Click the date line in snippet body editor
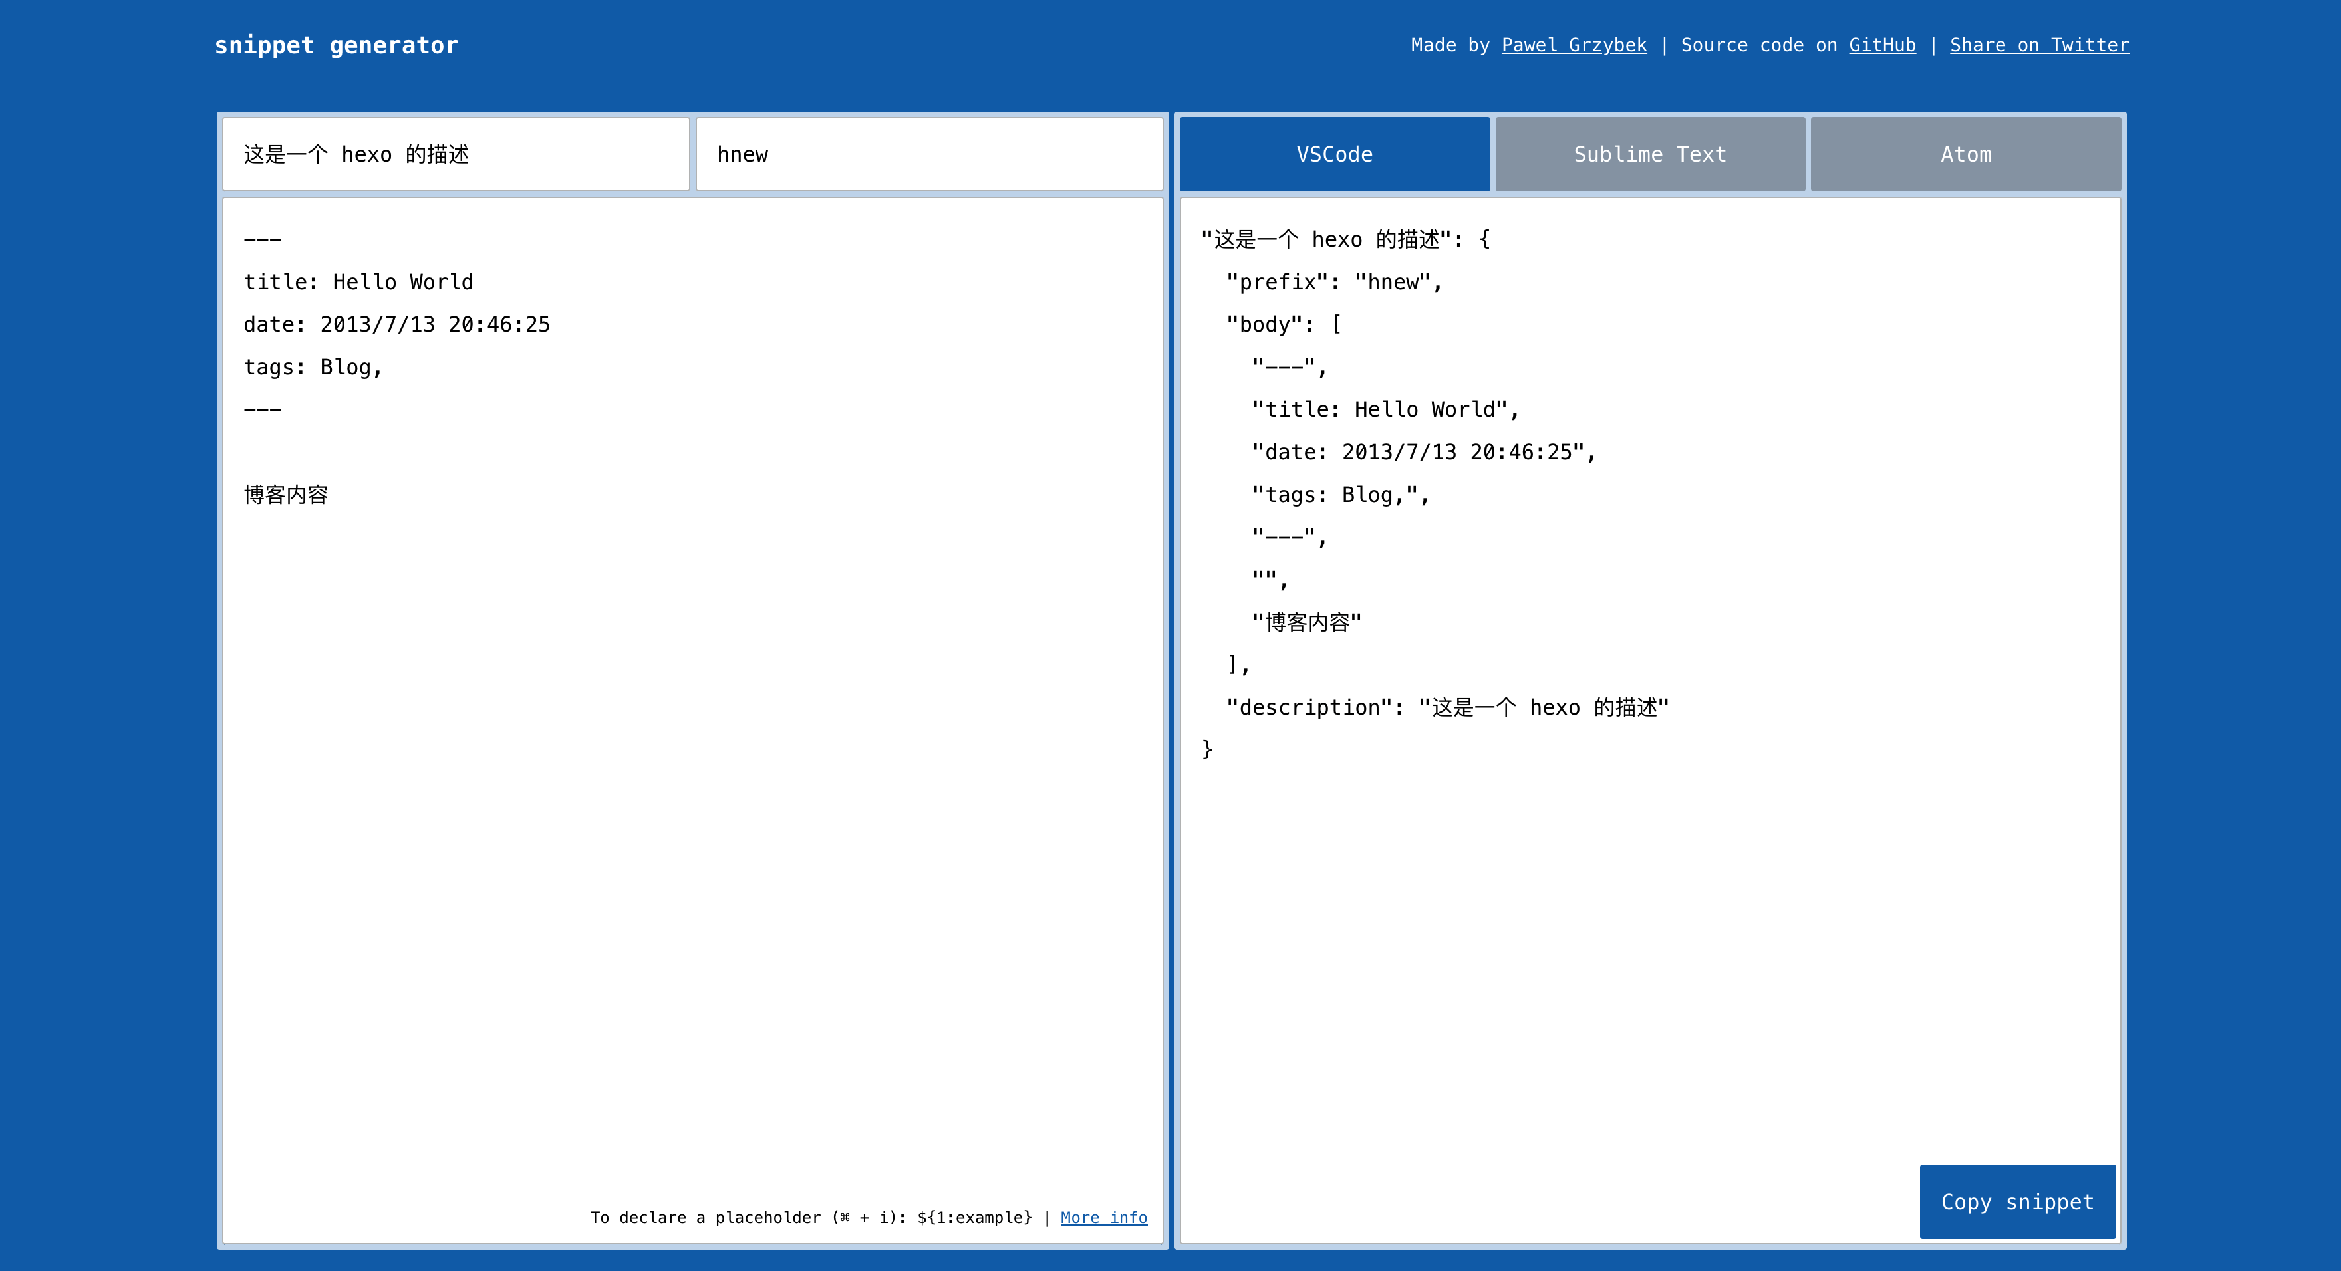 [x=396, y=324]
